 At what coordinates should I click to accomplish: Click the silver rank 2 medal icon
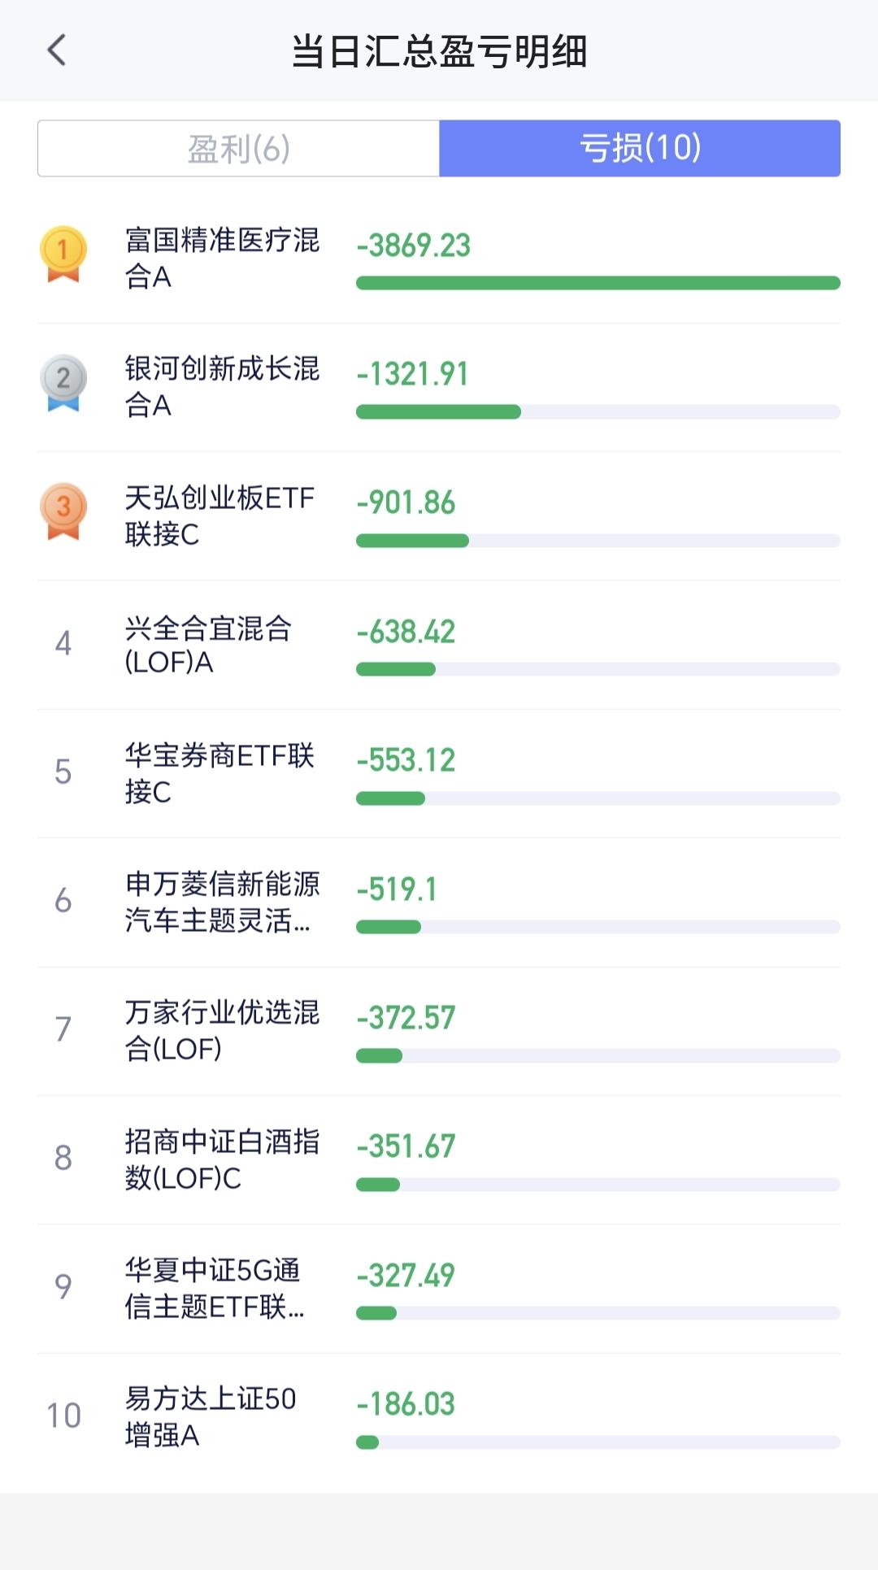point(63,383)
